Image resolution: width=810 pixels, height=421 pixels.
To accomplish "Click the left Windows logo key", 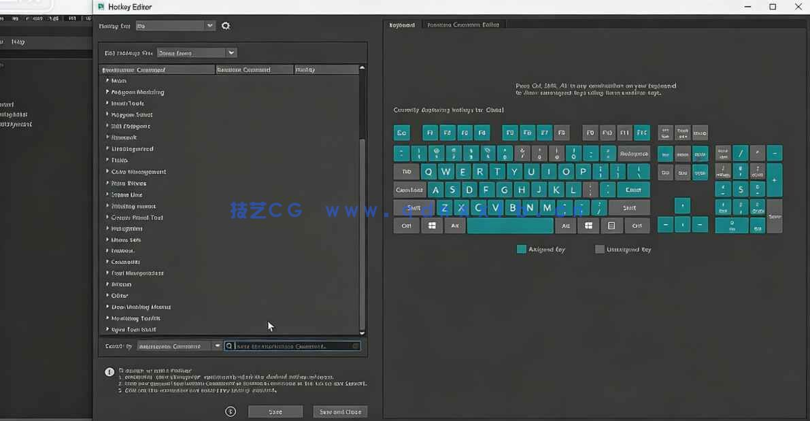I will pyautogui.click(x=431, y=226).
